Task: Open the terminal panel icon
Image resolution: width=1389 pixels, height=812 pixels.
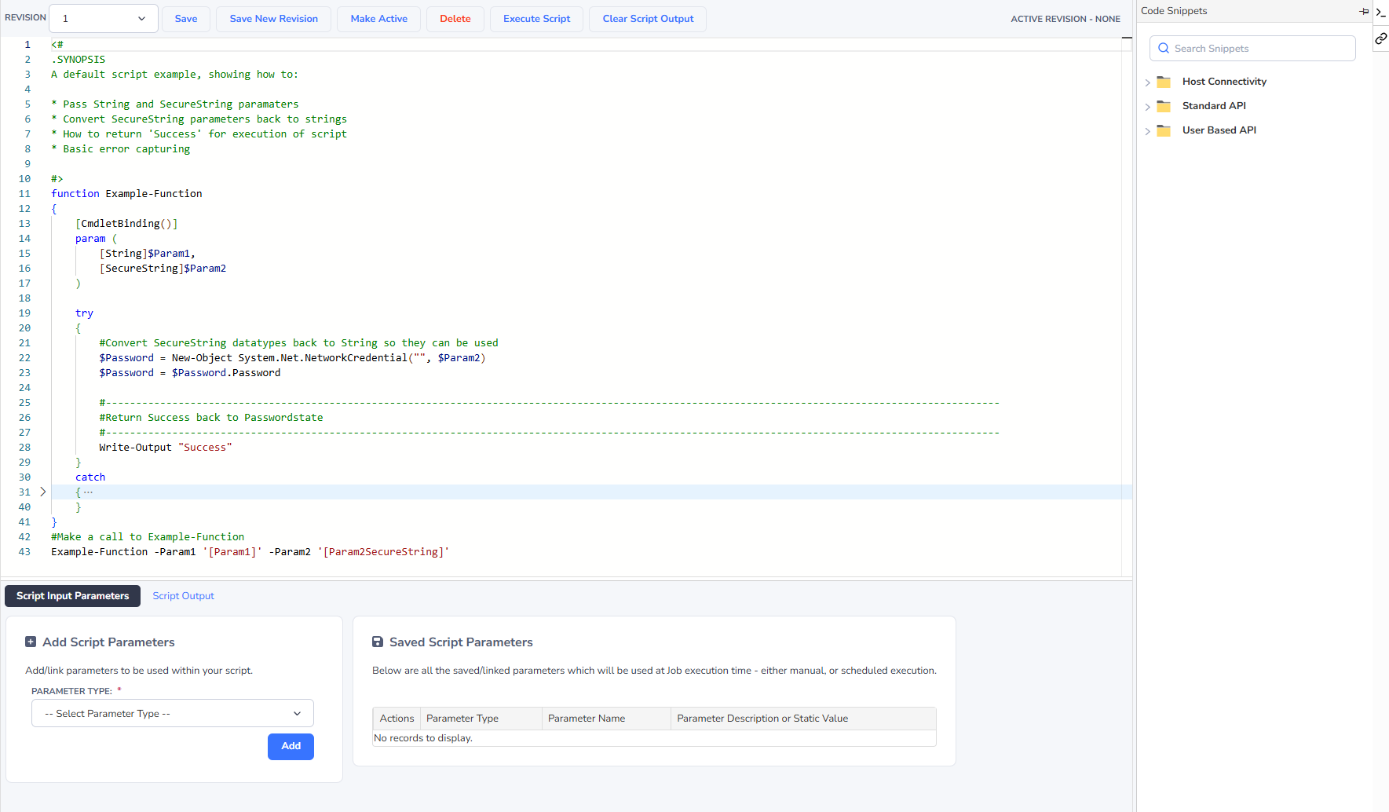Action: (1380, 12)
